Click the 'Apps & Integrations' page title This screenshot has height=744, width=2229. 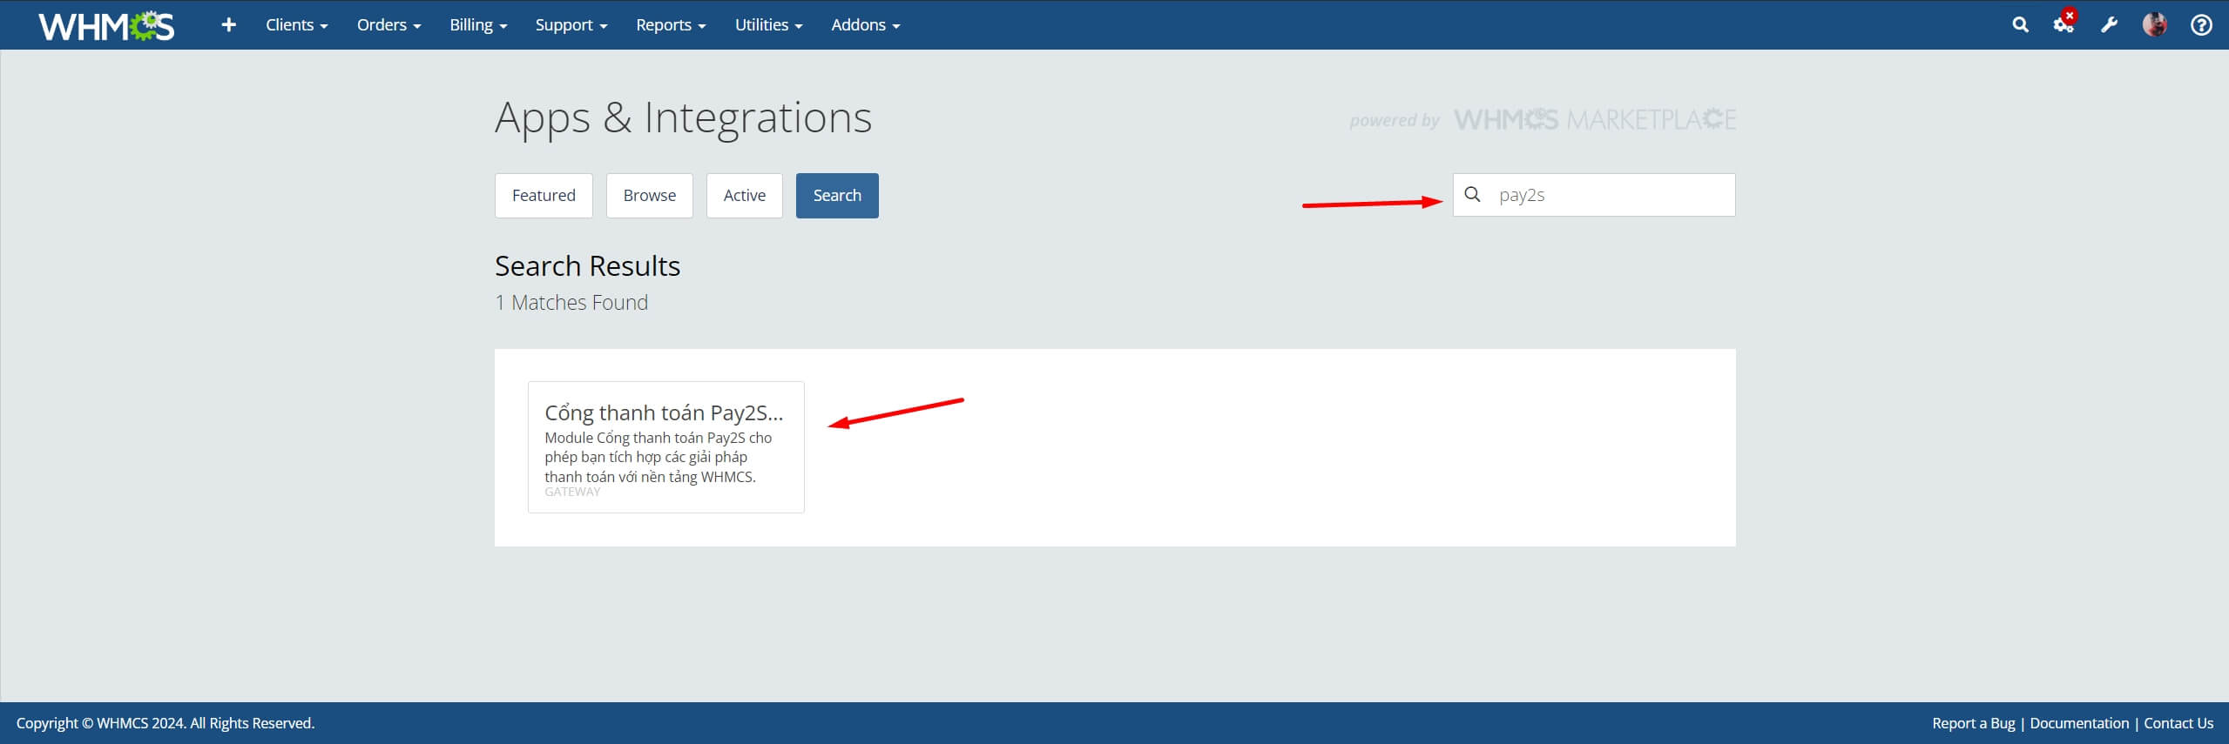click(x=683, y=117)
